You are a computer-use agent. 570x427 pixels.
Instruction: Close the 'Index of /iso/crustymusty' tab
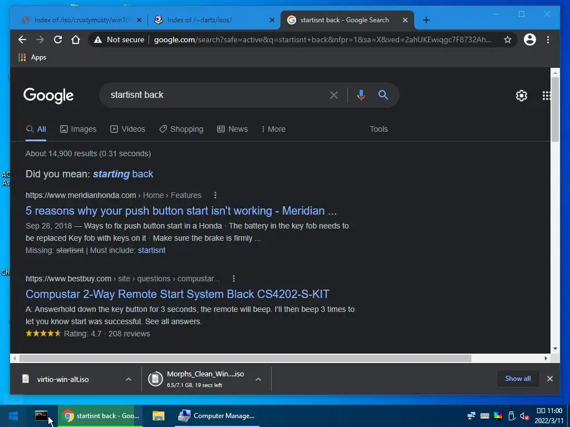tap(139, 21)
